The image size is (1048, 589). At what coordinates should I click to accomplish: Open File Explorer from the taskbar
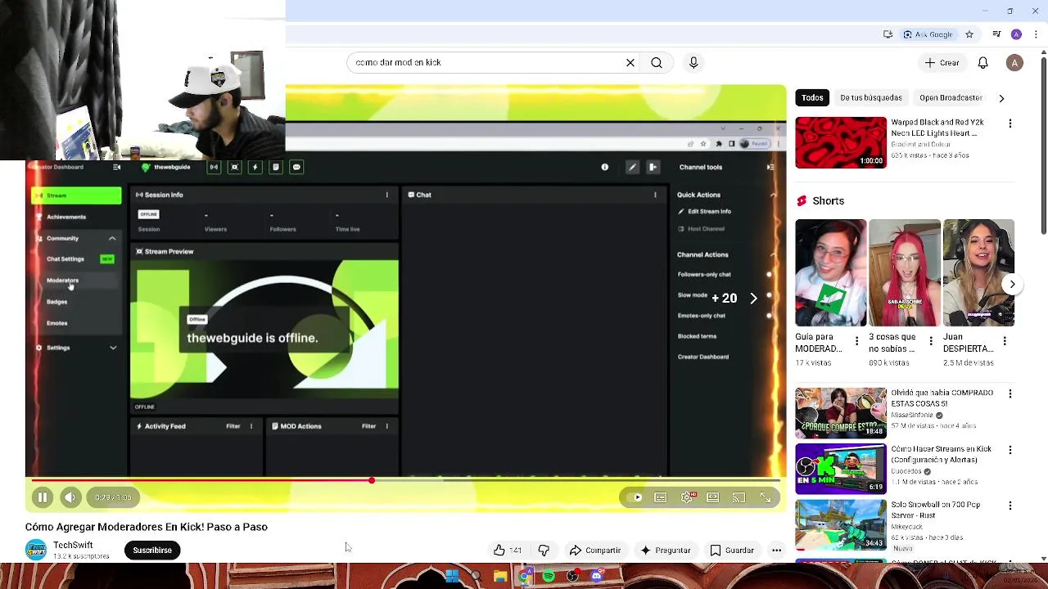[500, 577]
